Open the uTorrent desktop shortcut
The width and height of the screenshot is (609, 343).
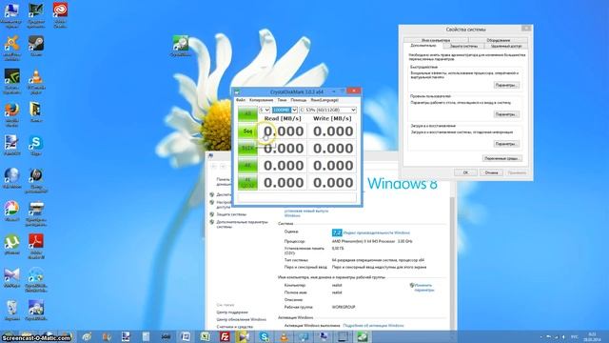tap(11, 244)
